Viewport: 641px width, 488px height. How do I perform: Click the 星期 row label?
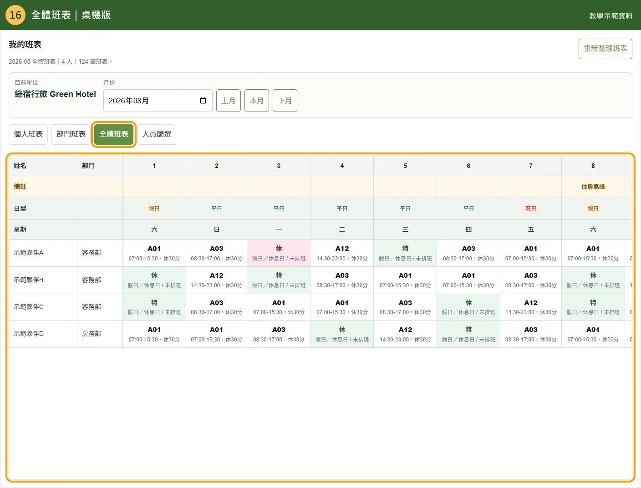point(43,229)
